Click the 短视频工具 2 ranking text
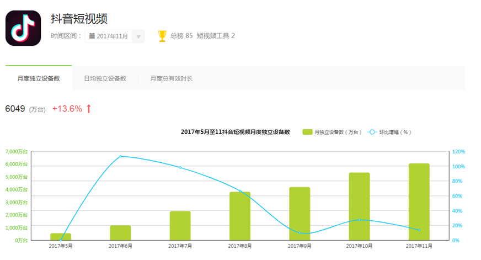Viewport: 481px width, 260px height. pos(216,36)
